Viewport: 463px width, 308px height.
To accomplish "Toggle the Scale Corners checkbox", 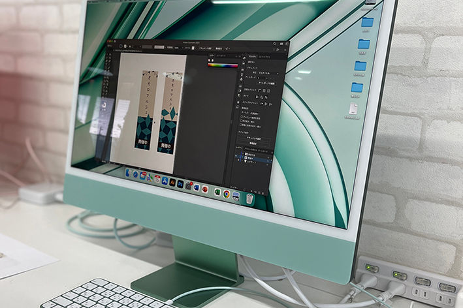I will click(x=241, y=121).
